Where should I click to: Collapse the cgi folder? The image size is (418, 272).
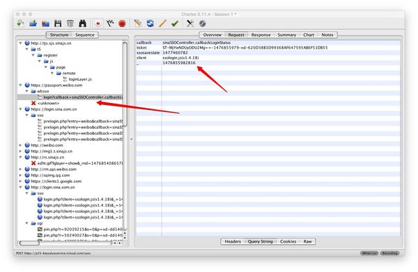tap(26, 223)
